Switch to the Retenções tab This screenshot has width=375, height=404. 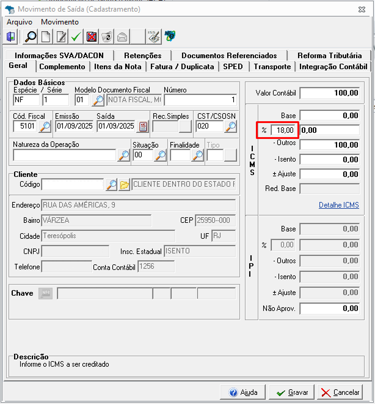click(x=143, y=55)
